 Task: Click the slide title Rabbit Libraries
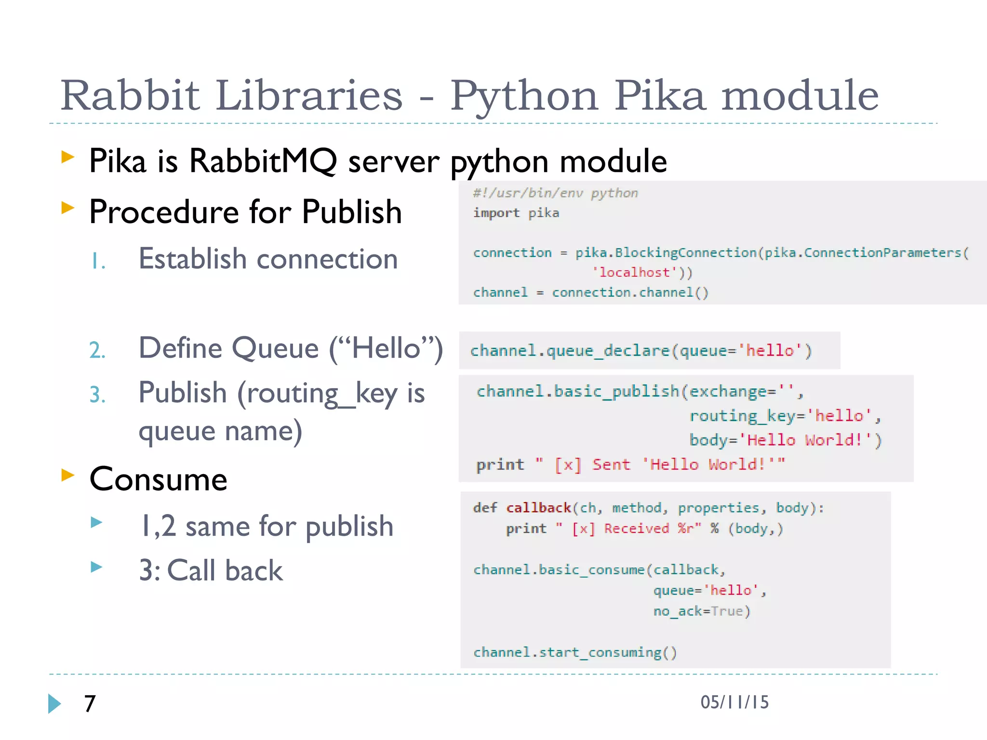(x=469, y=95)
